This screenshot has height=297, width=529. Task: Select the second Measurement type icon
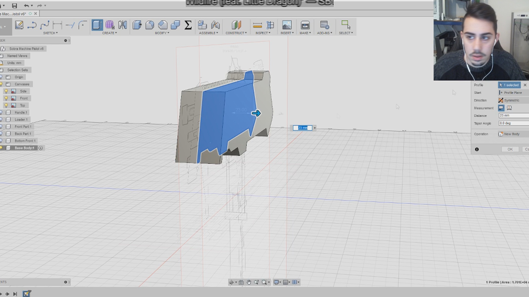tap(509, 108)
